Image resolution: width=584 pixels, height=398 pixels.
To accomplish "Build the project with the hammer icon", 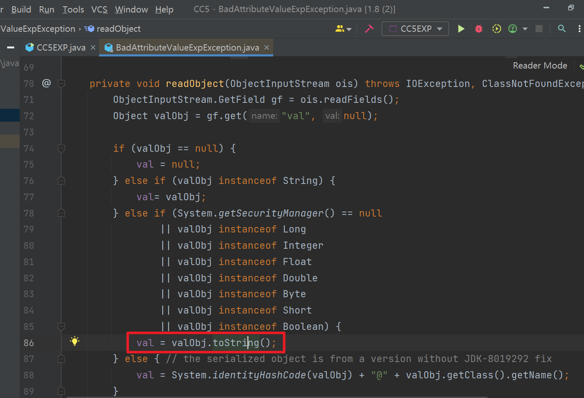I will tap(369, 28).
